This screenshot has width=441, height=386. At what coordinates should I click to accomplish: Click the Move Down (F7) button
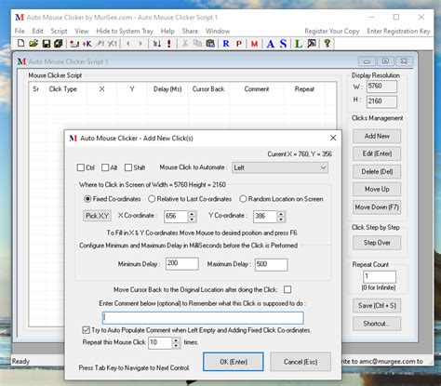(x=377, y=207)
